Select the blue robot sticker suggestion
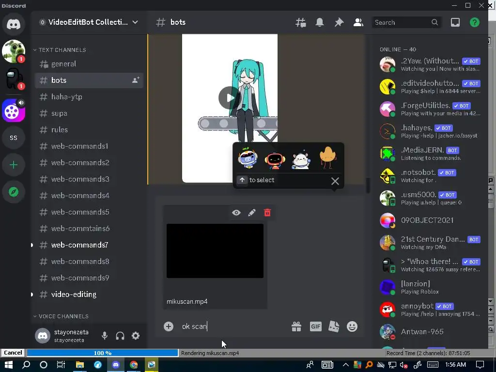 click(248, 158)
